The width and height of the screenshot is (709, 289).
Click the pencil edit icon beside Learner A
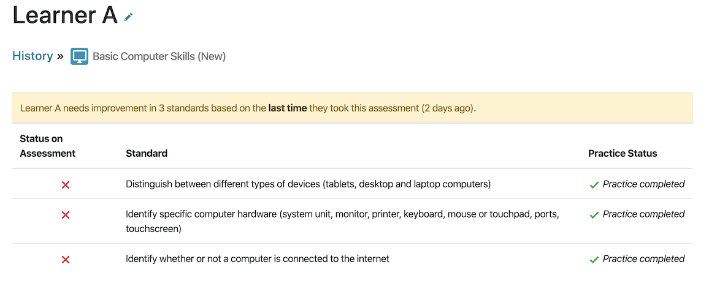click(128, 18)
